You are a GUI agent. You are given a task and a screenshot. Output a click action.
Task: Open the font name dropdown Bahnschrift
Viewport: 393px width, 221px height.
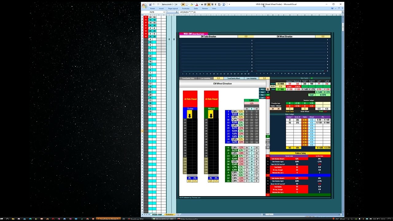174,4
